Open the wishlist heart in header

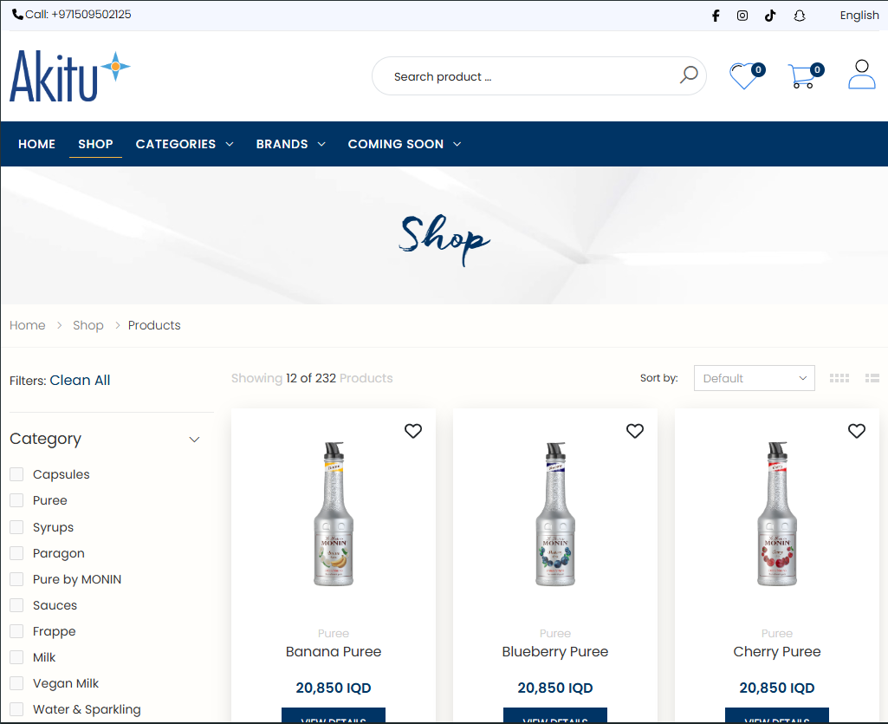tap(743, 76)
